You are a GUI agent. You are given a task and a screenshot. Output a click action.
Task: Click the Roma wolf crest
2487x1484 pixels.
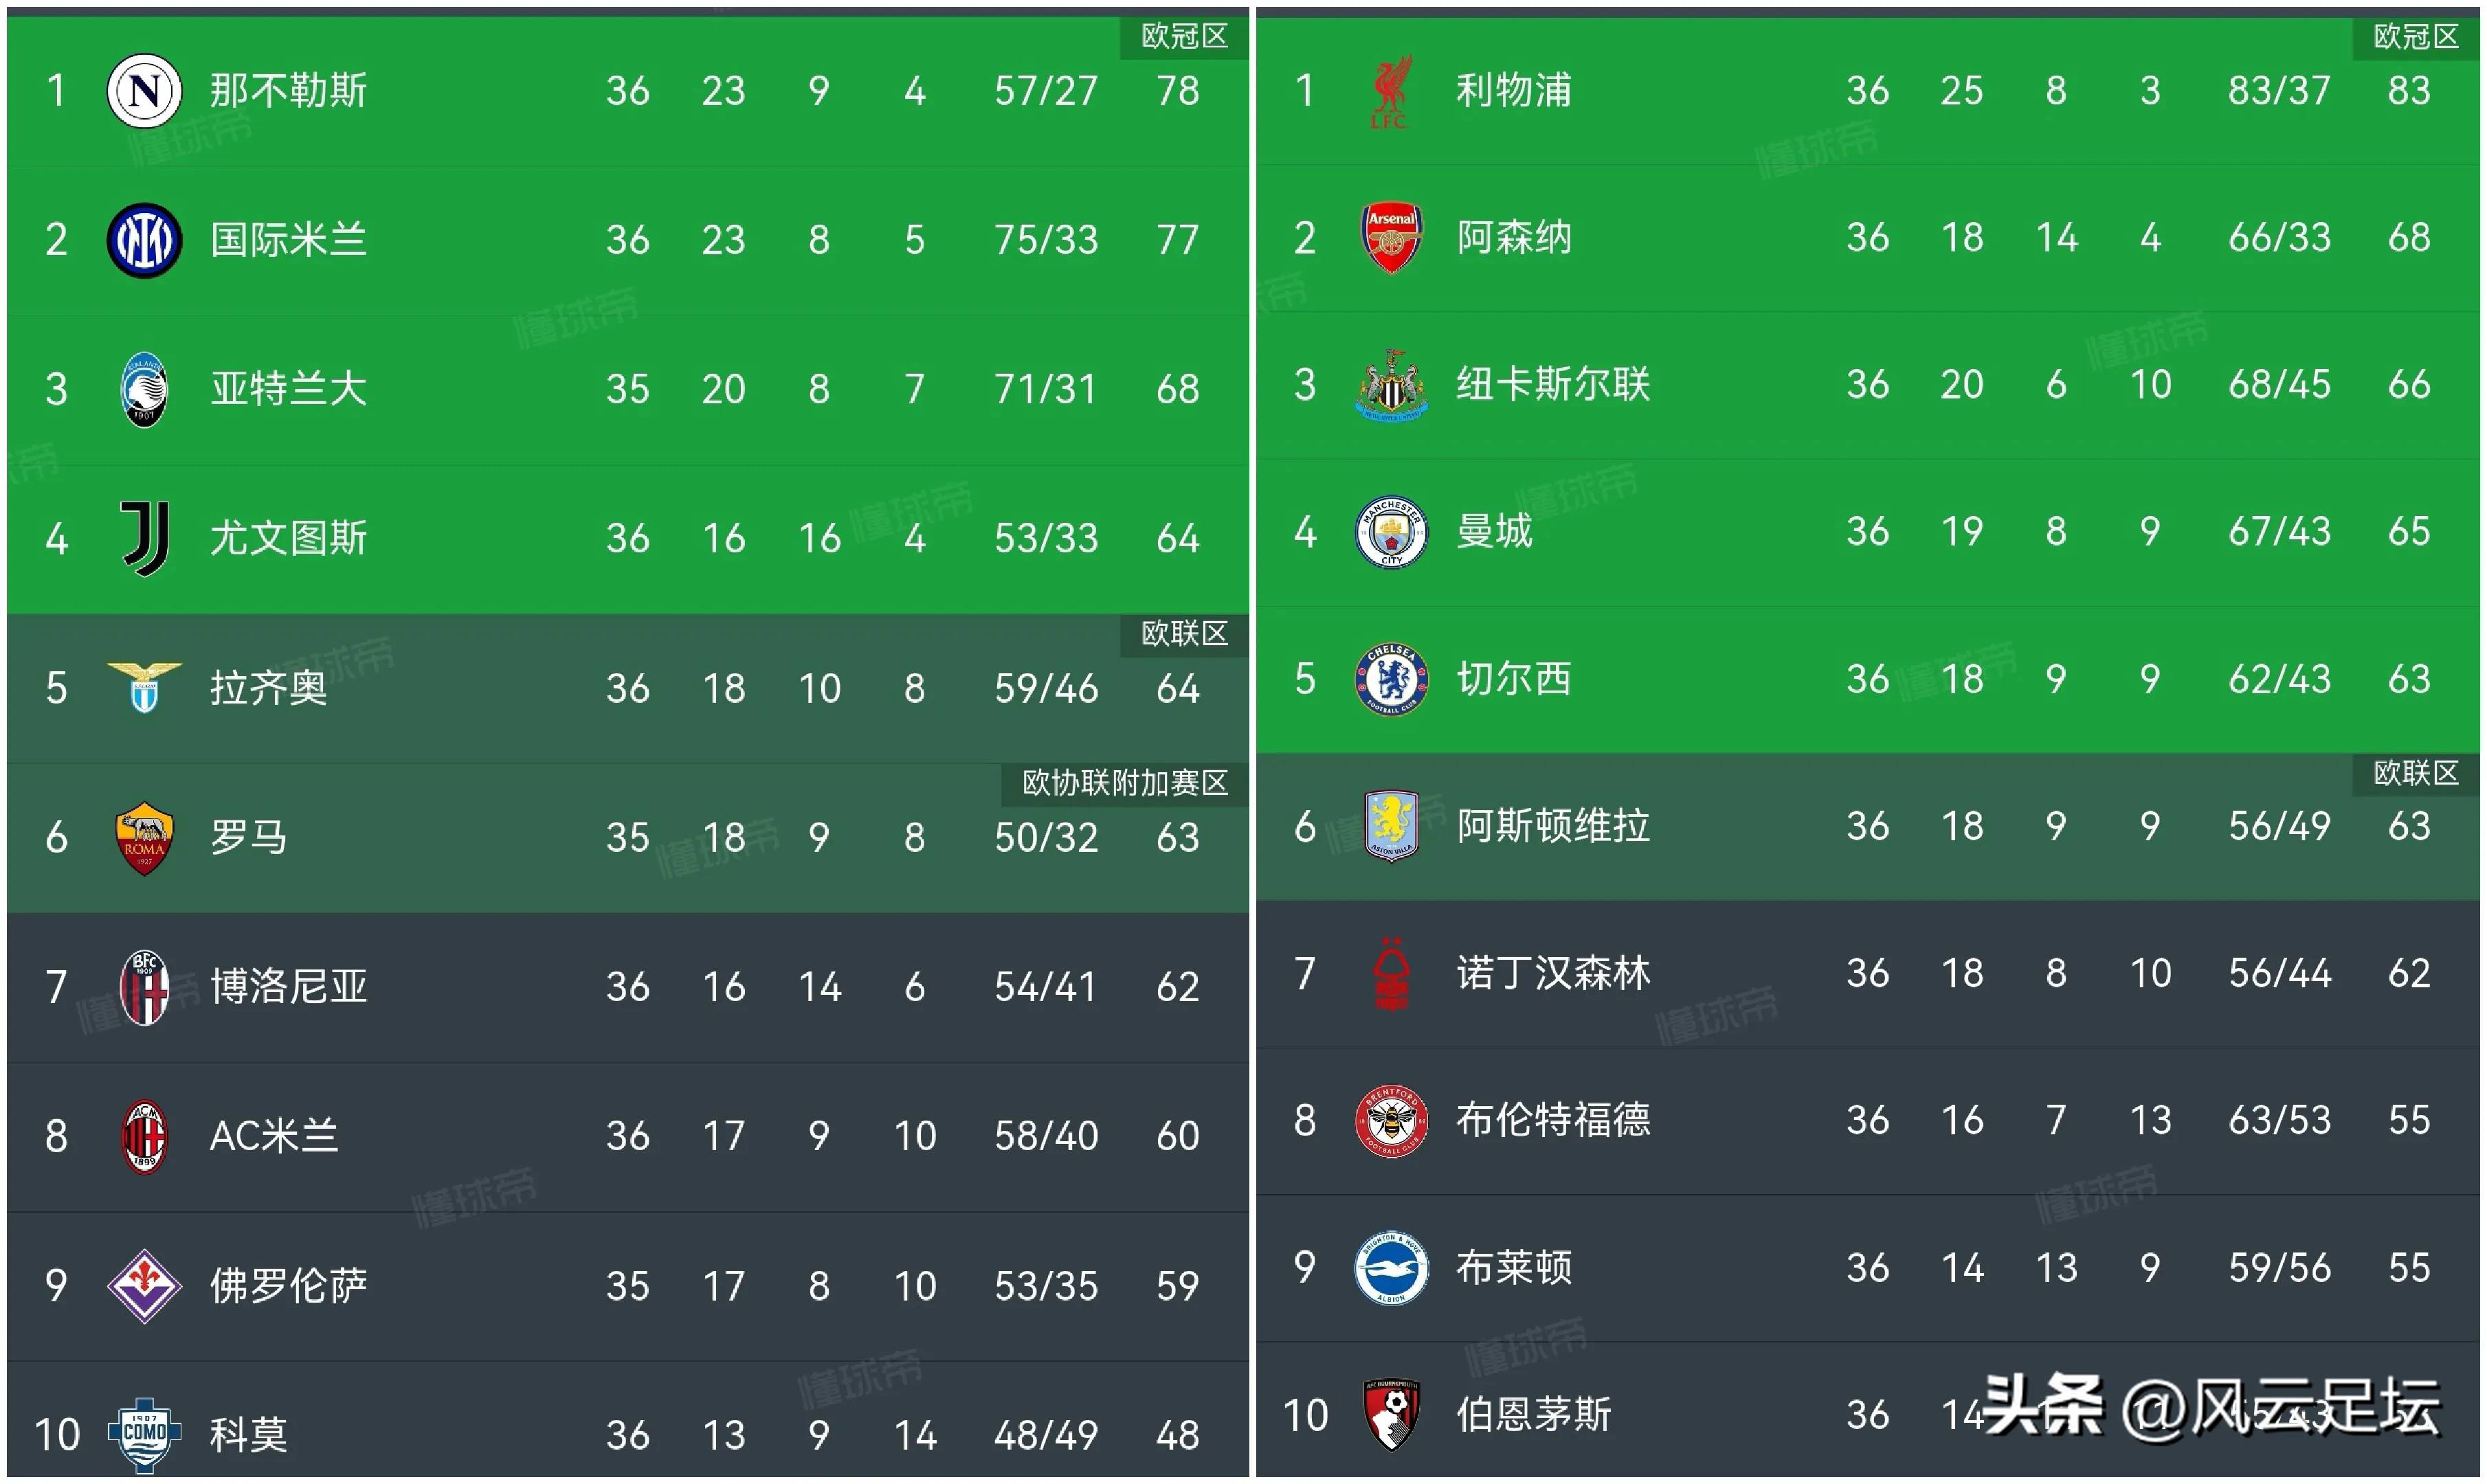pyautogui.click(x=144, y=838)
